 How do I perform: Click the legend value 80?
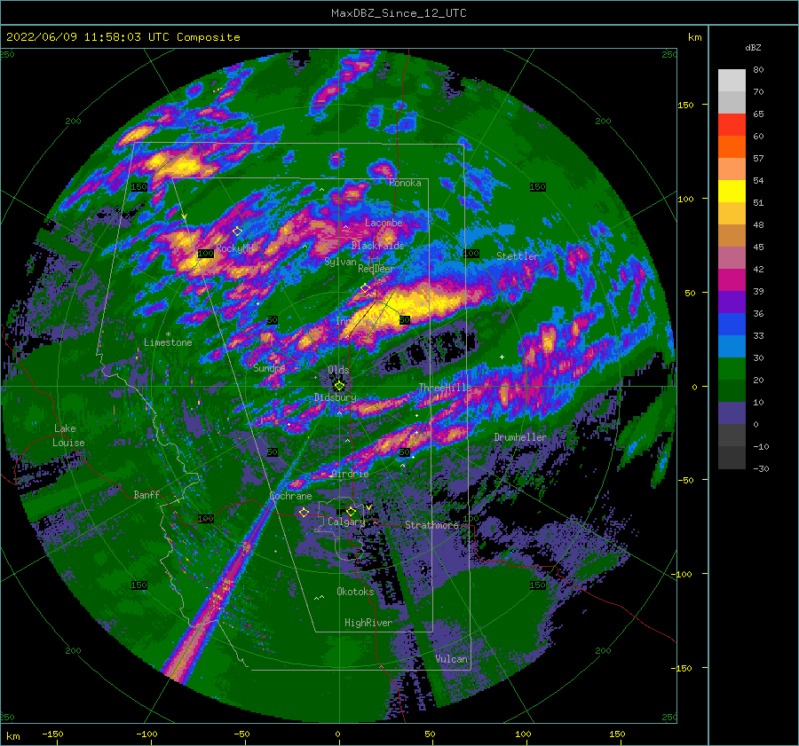758,70
